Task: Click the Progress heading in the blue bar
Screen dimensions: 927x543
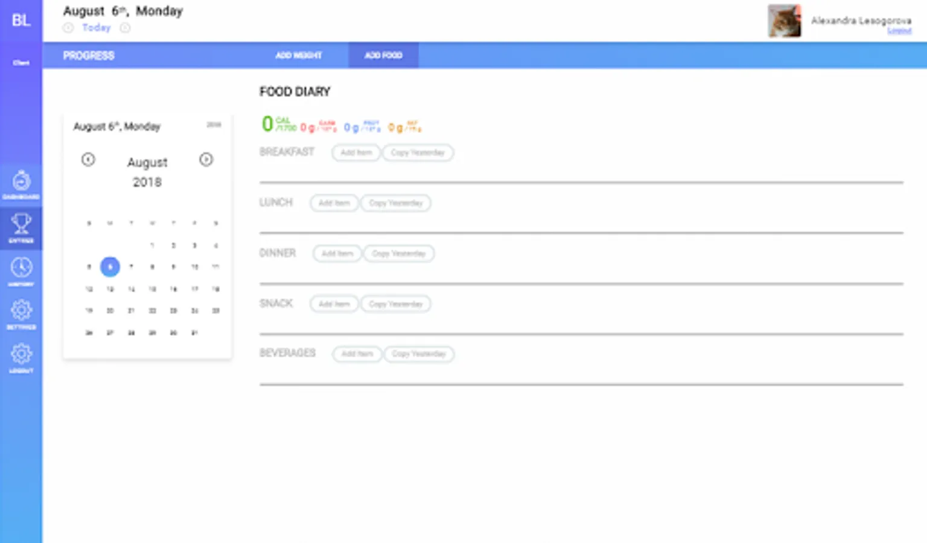Action: (89, 56)
